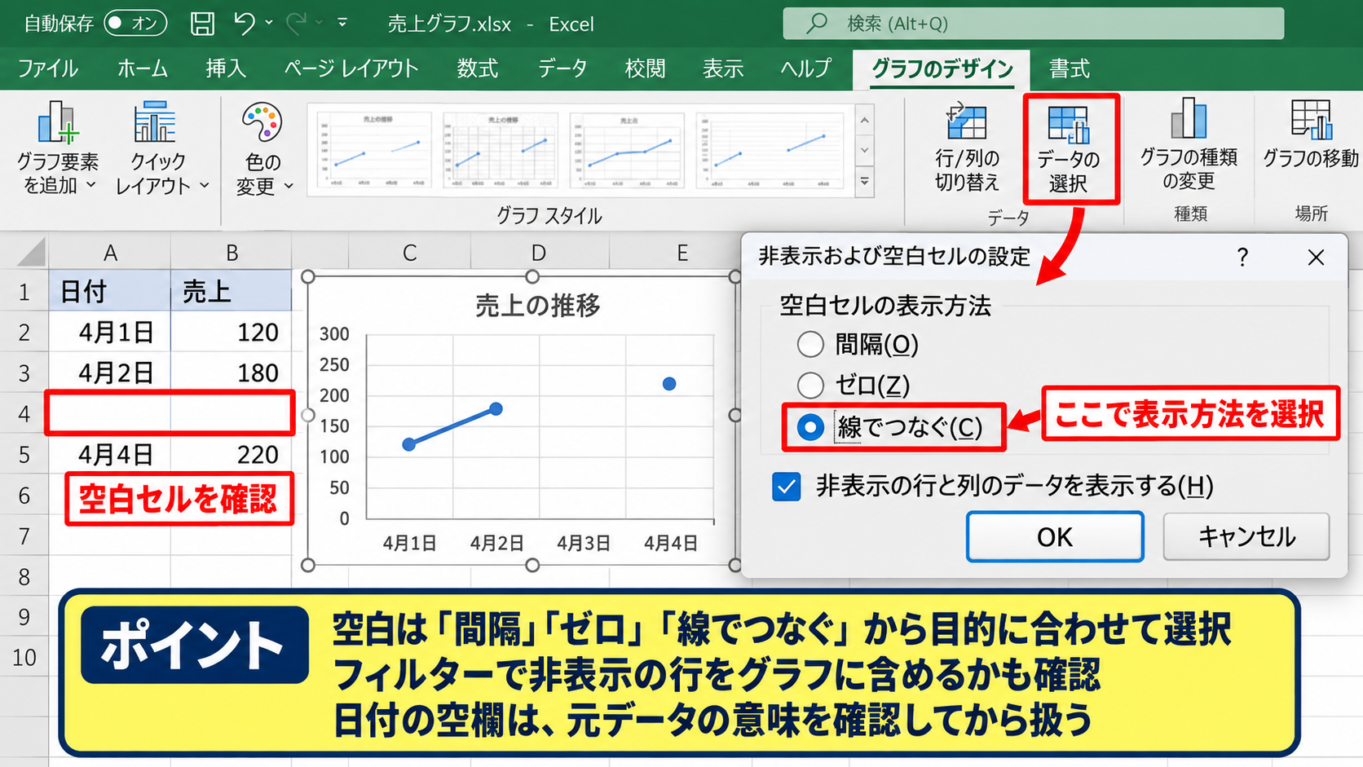The height and width of the screenshot is (767, 1363).
Task: Select first chart style thumbnail
Action: (373, 151)
